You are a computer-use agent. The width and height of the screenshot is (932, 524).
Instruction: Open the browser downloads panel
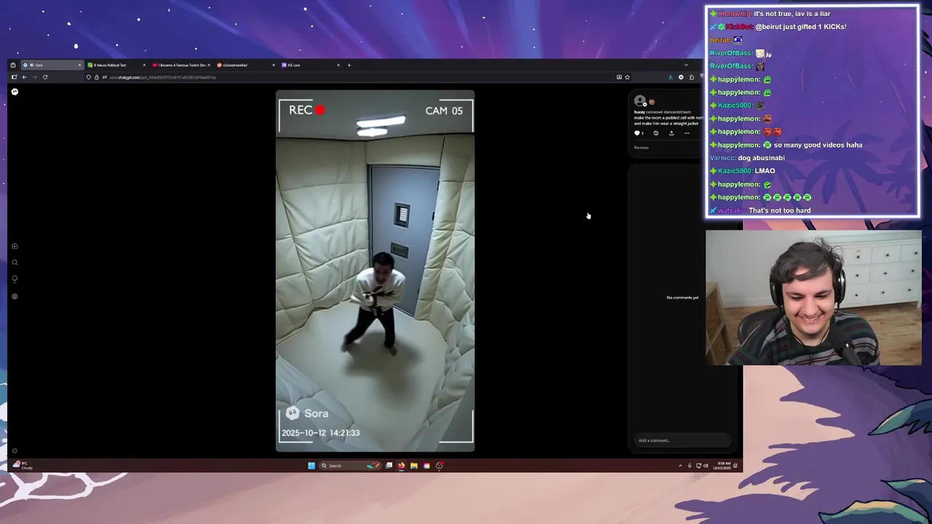coord(671,76)
